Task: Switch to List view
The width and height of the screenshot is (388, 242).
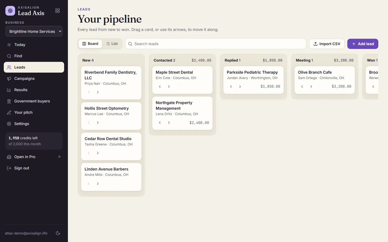Action: pyautogui.click(x=112, y=44)
